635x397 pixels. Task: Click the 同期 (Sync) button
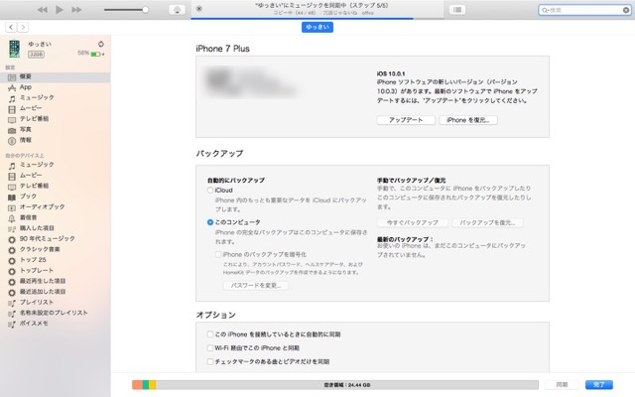pyautogui.click(x=562, y=384)
